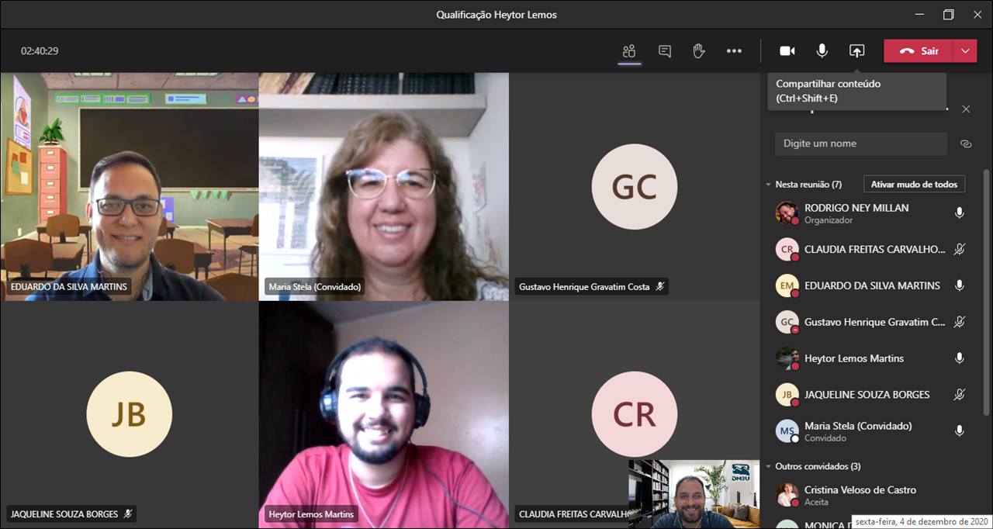Select the JB avatar in participant list

pyautogui.click(x=787, y=394)
